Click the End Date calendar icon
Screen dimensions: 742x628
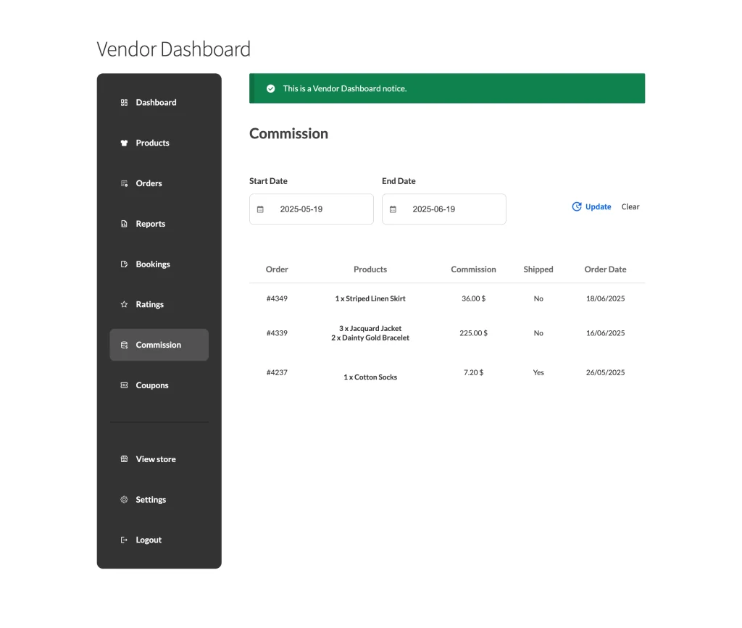(393, 209)
